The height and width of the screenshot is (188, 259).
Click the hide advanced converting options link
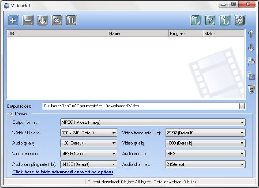click(63, 172)
